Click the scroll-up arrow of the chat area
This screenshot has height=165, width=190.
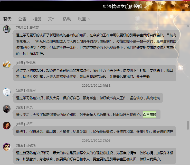tap(188, 26)
